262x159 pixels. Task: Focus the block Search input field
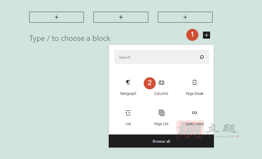161,57
